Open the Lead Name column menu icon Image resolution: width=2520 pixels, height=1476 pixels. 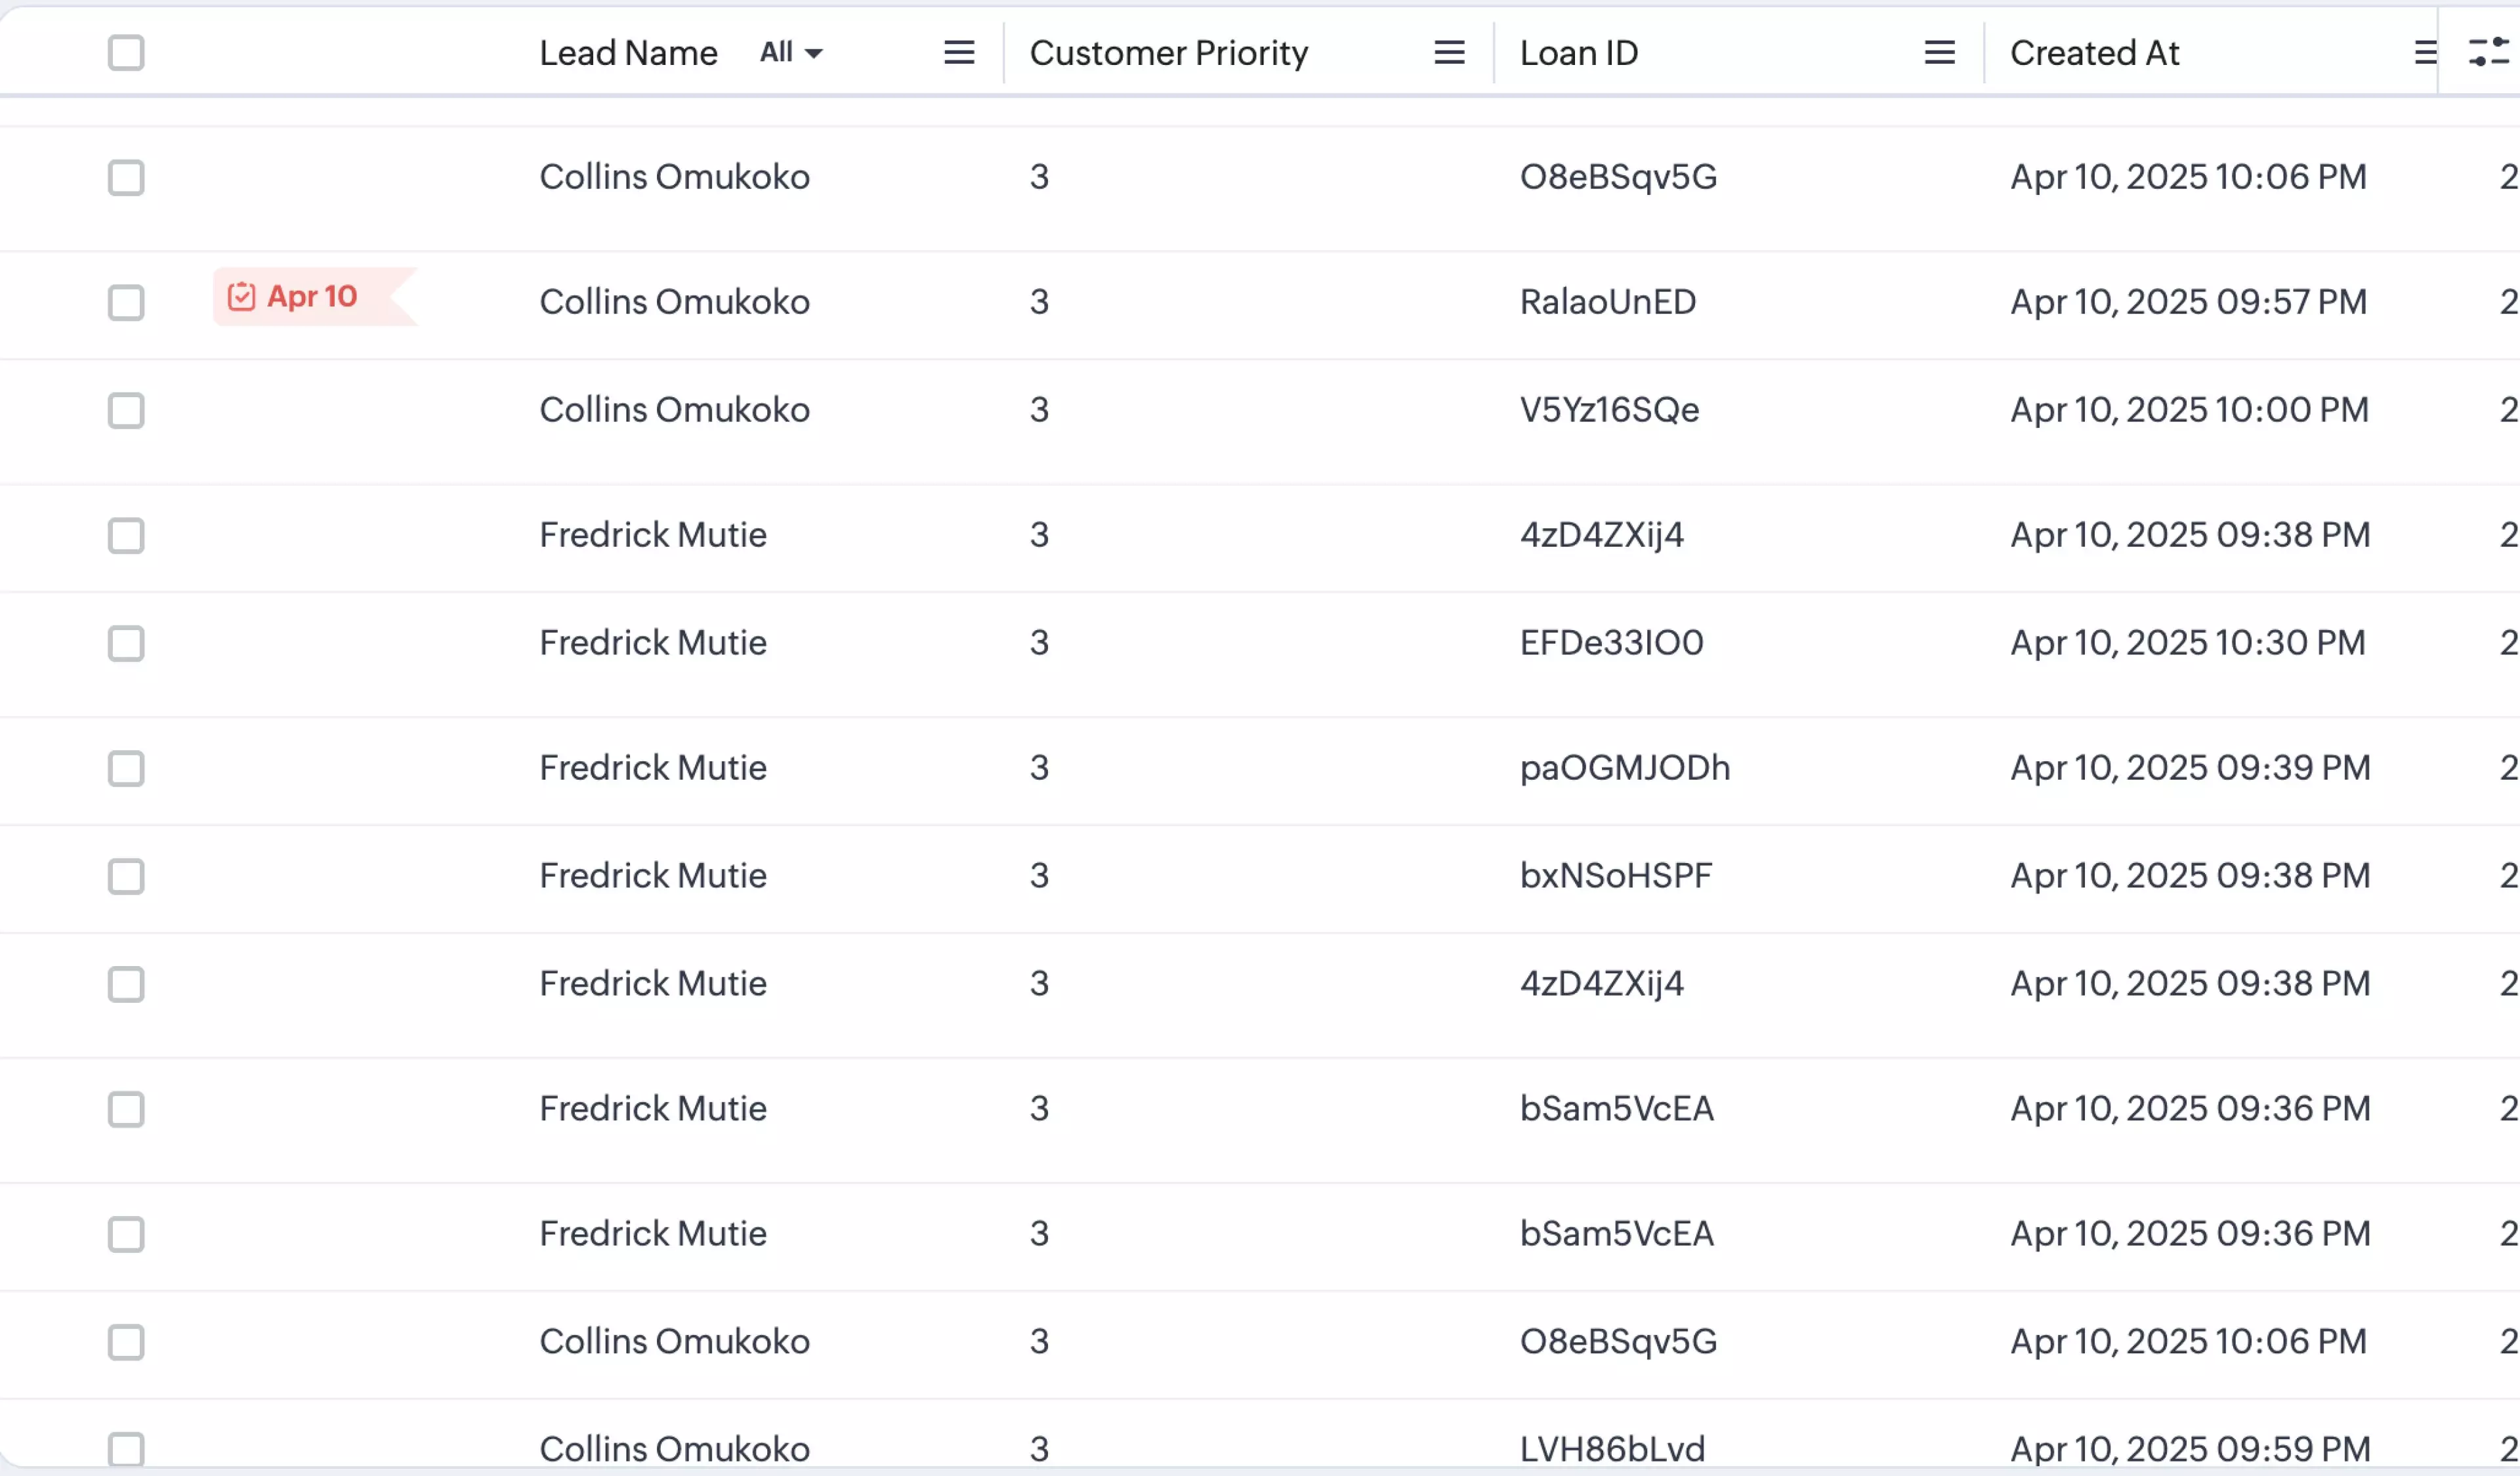tap(958, 53)
